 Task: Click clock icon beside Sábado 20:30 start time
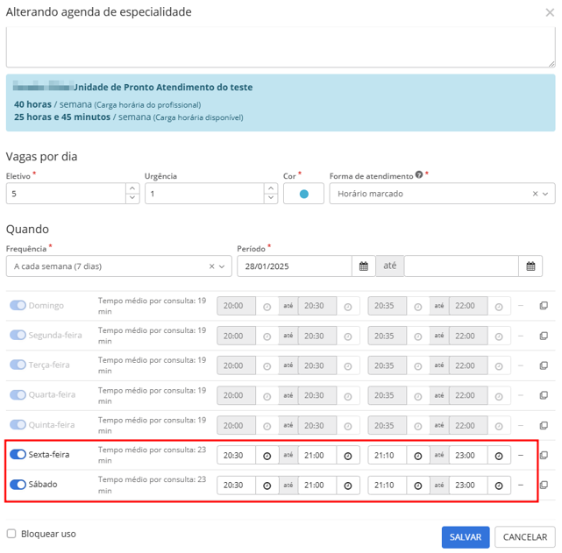pos(267,486)
